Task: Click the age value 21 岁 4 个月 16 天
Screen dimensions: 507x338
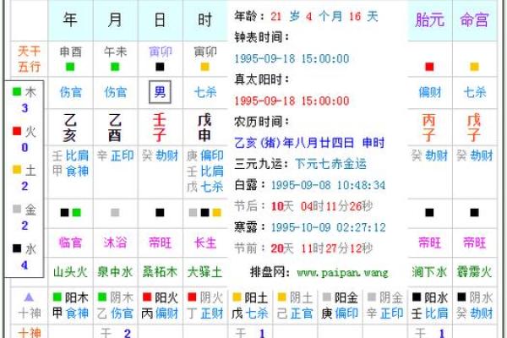Action: (x=324, y=16)
